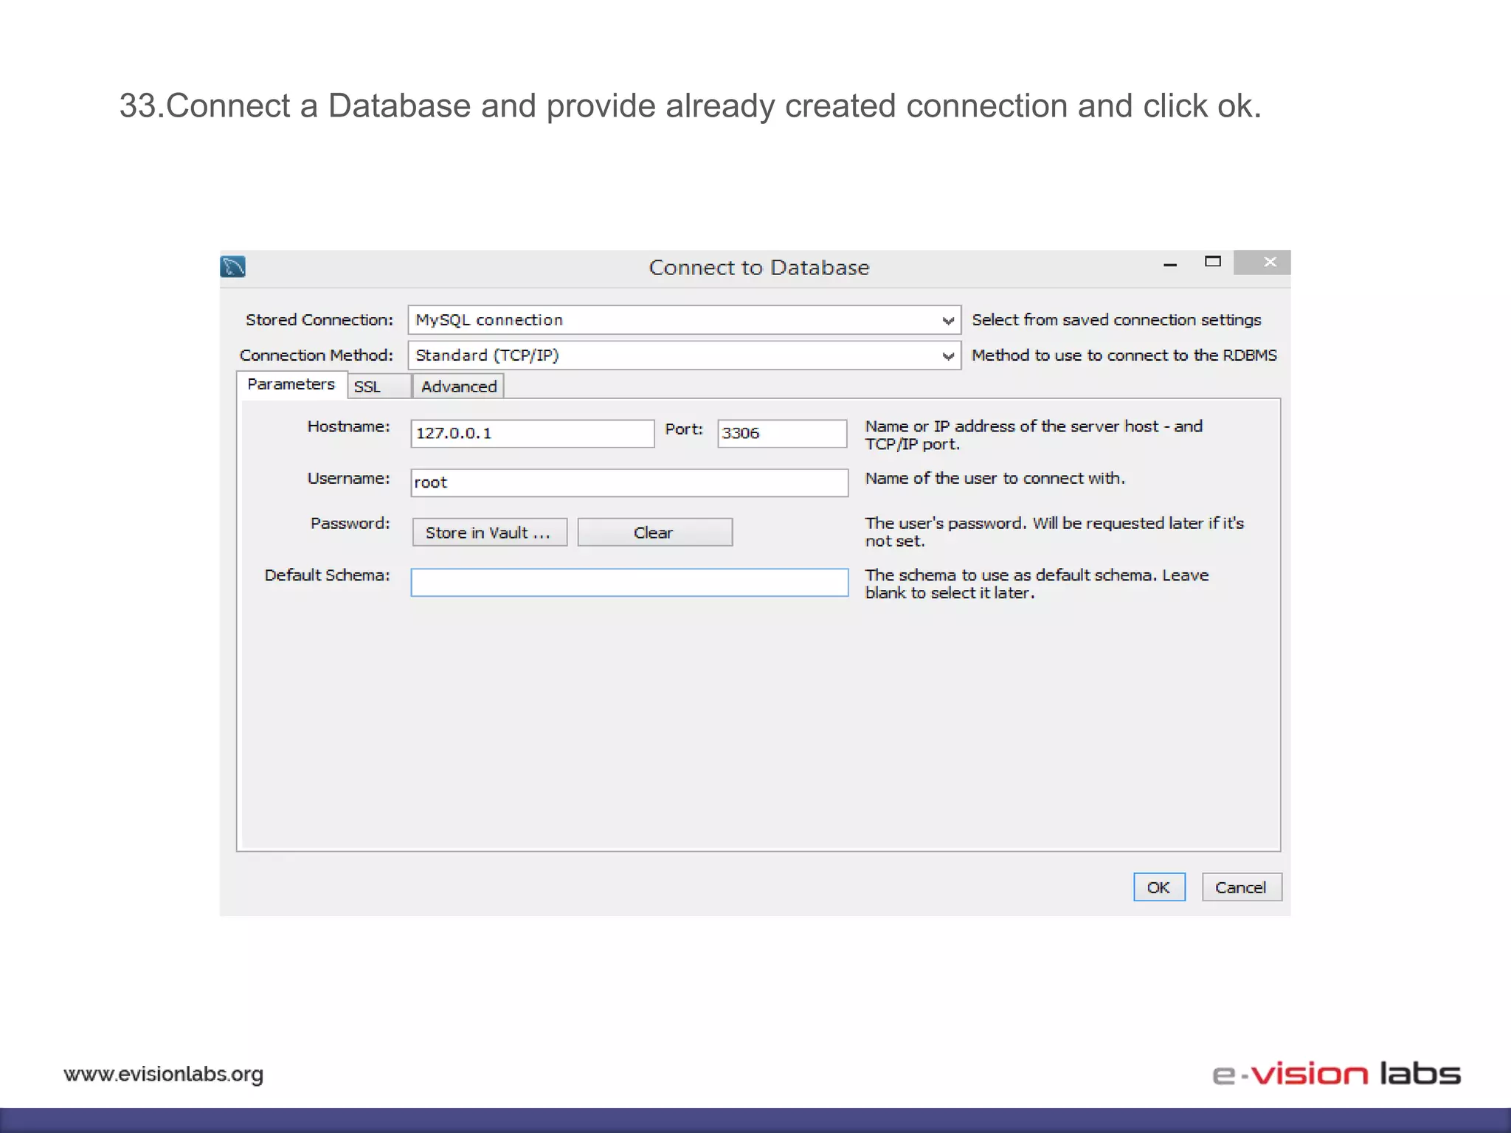Screen dimensions: 1511x1133
Task: Confirm the connection with OK
Action: pos(1159,887)
